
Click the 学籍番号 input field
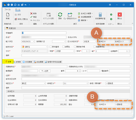(x=44, y=33)
